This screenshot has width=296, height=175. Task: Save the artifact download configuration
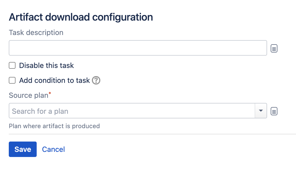point(23,149)
